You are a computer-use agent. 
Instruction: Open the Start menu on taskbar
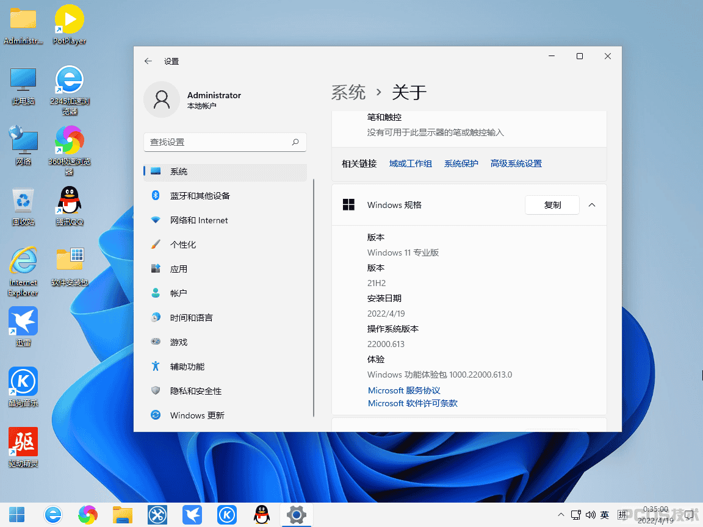coord(17,515)
